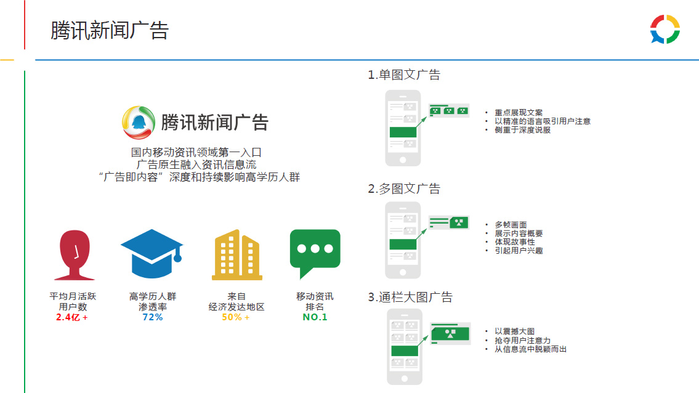This screenshot has width=699, height=393.
Task: Click the bullet 以震撼大图
Action: [514, 331]
